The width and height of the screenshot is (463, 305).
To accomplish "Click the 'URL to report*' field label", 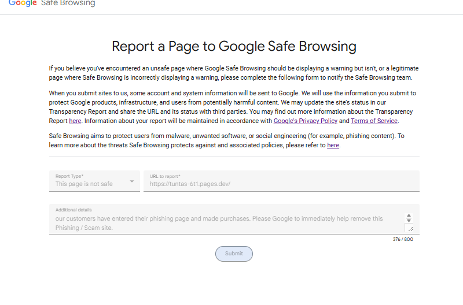I will pyautogui.click(x=165, y=176).
